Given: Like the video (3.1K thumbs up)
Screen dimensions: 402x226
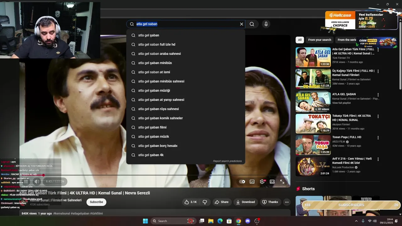Looking at the screenshot, I should (x=190, y=202).
